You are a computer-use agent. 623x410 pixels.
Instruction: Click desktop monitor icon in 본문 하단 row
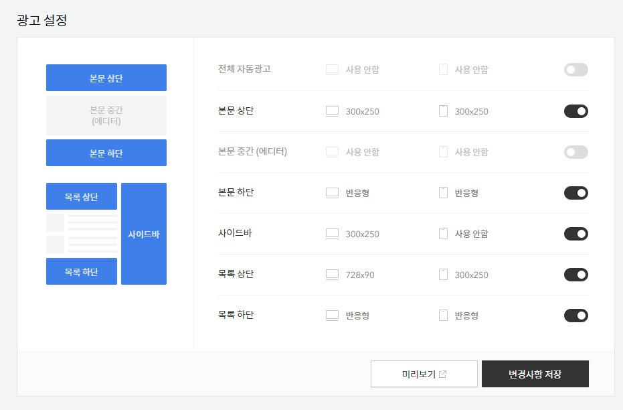tap(332, 193)
